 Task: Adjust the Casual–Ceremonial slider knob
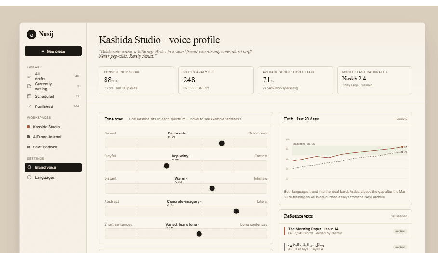click(x=222, y=143)
